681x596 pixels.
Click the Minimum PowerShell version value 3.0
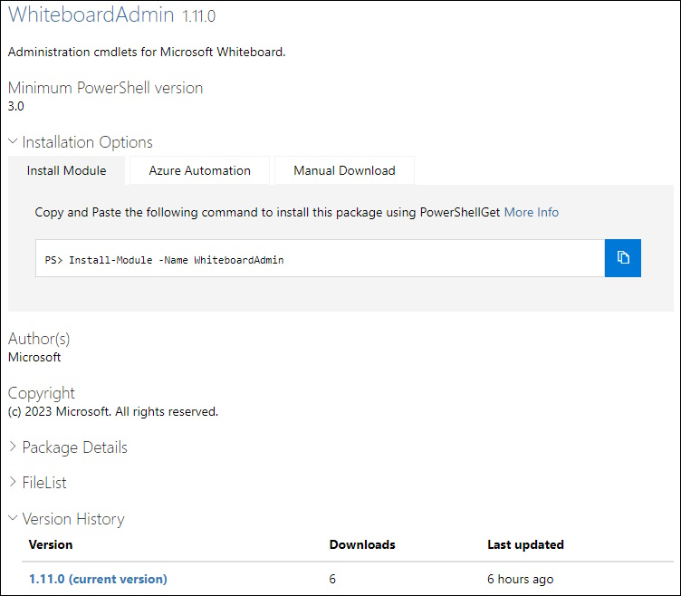click(16, 106)
